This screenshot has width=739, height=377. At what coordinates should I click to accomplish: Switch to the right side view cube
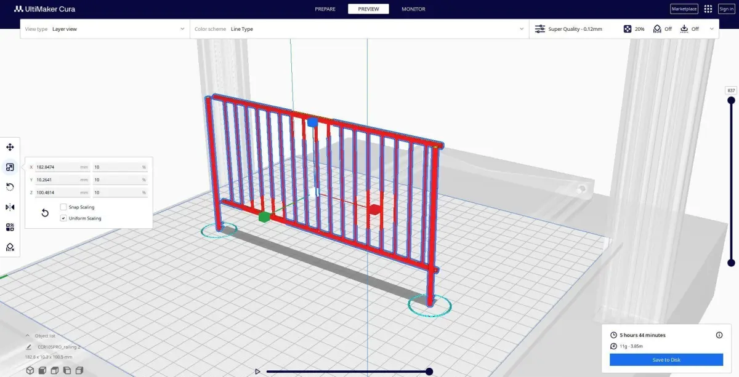coord(79,370)
